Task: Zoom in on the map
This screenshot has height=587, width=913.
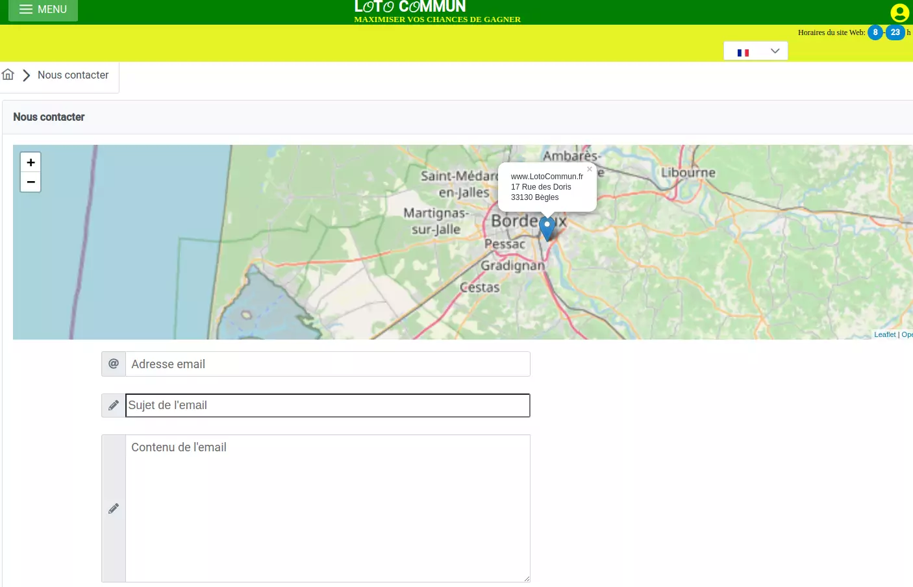Action: coord(31,162)
